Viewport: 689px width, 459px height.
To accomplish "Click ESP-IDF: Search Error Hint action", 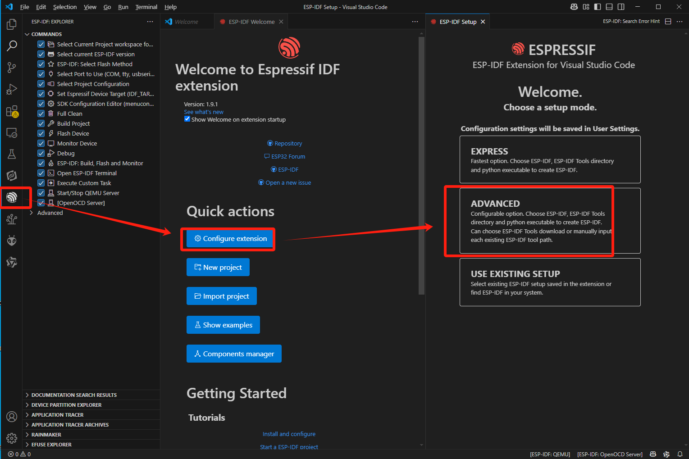I will (631, 22).
